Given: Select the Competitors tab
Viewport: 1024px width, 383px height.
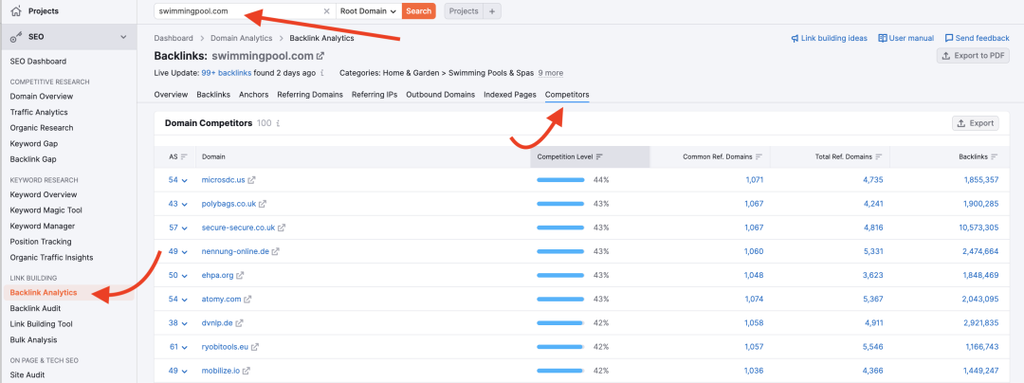Looking at the screenshot, I should point(567,95).
